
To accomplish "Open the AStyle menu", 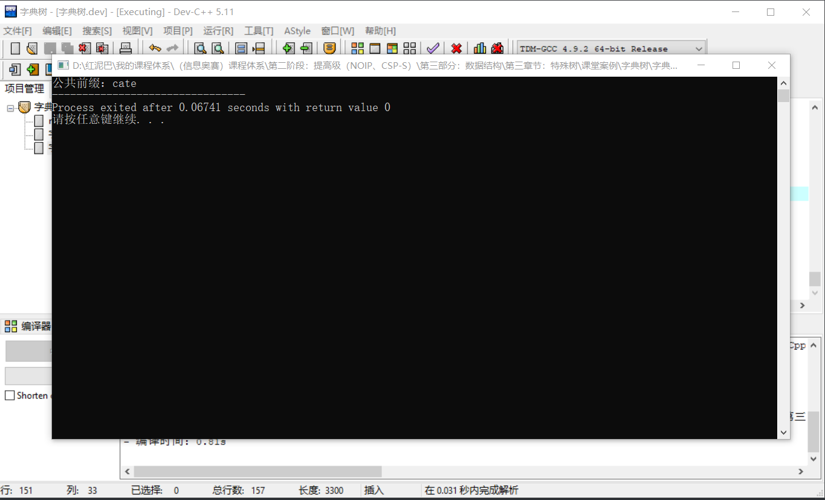I will pyautogui.click(x=297, y=31).
